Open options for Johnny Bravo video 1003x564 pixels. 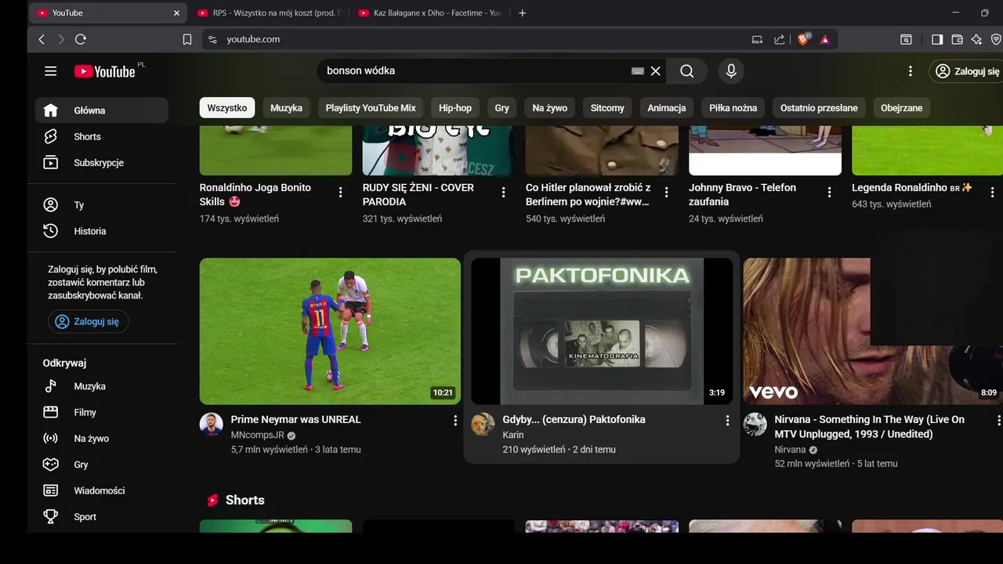tap(830, 192)
